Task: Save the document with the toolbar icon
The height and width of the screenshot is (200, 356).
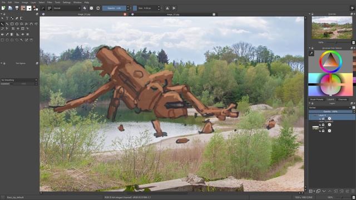Action: pyautogui.click(x=17, y=8)
